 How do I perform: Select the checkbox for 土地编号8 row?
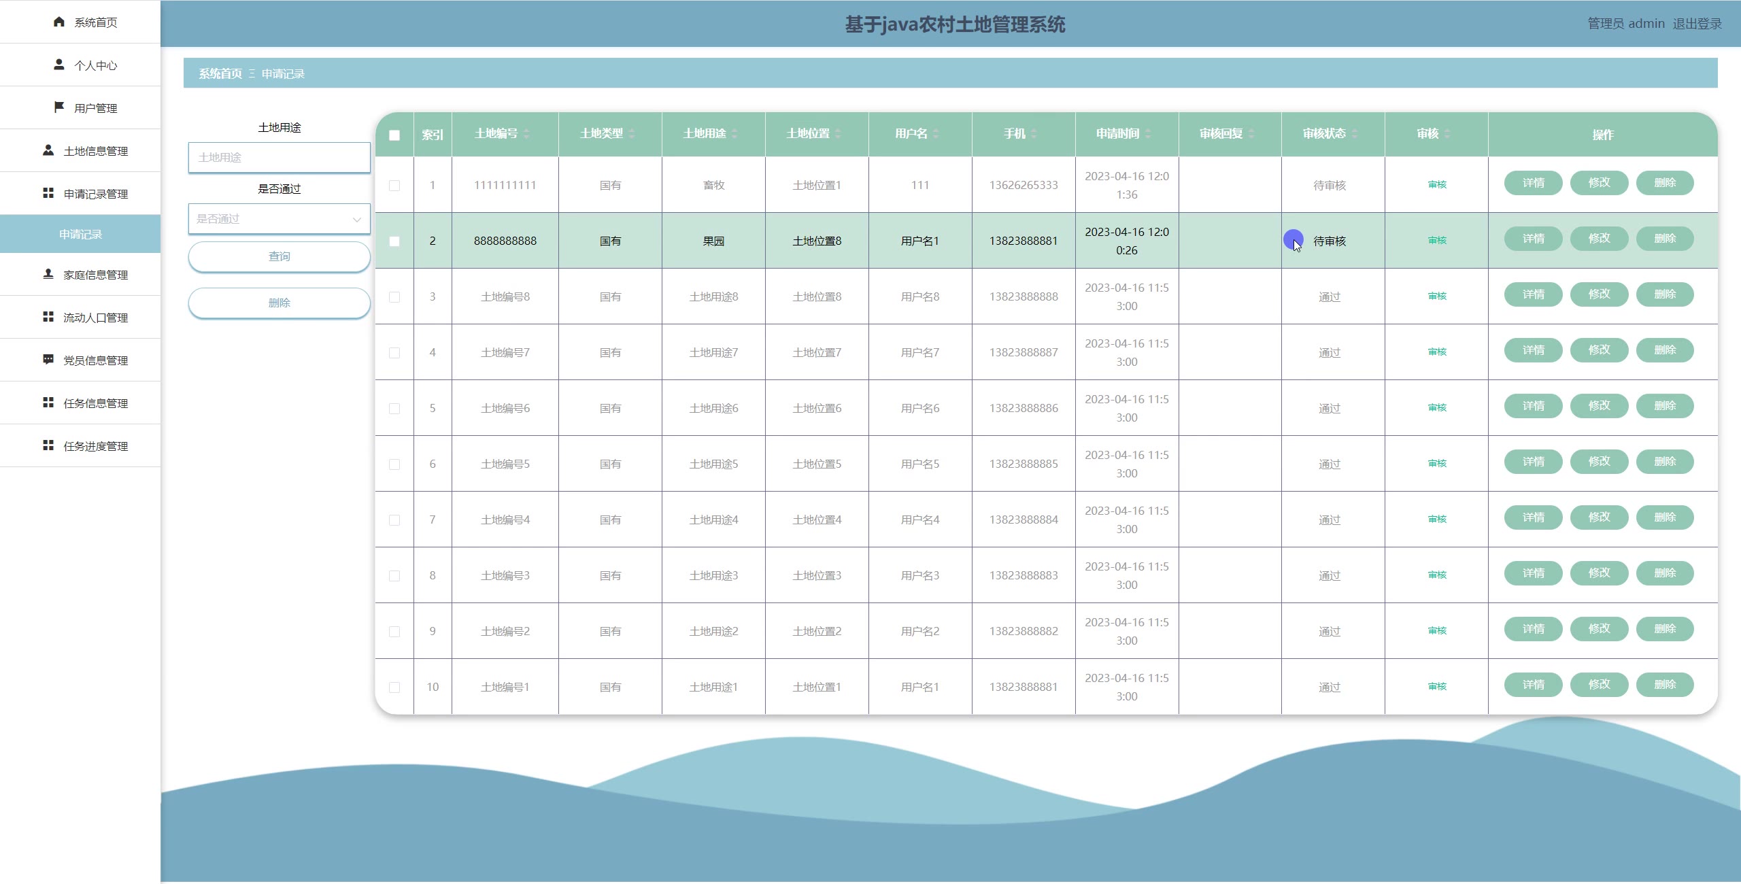point(394,296)
